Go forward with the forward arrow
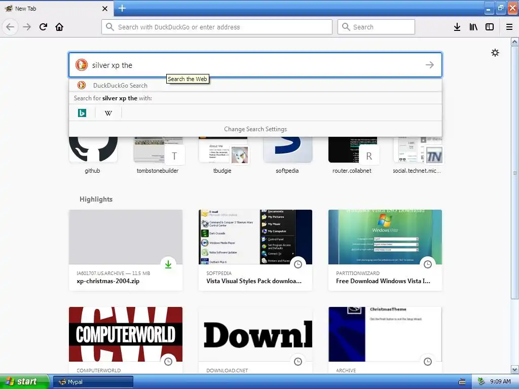This screenshot has width=519, height=389. click(27, 27)
